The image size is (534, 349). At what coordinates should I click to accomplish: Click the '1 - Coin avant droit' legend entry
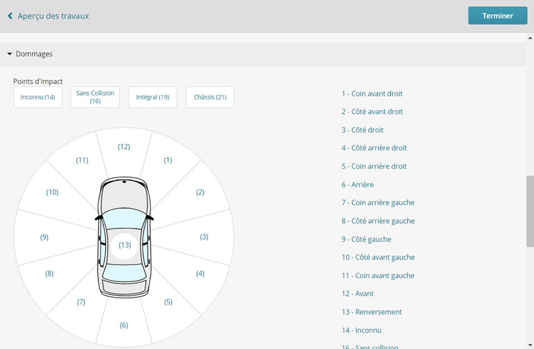pos(372,94)
